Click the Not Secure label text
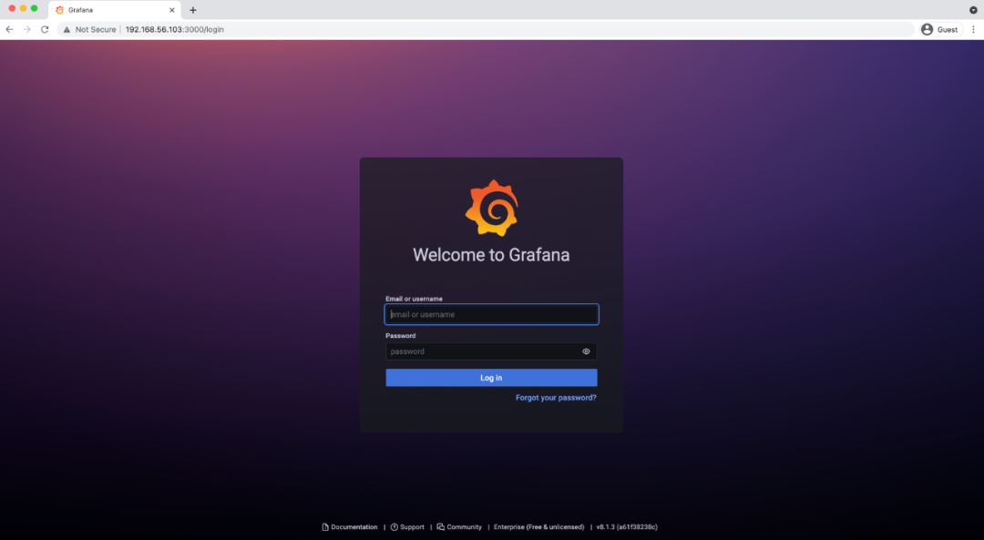Image resolution: width=984 pixels, height=540 pixels. (x=96, y=29)
